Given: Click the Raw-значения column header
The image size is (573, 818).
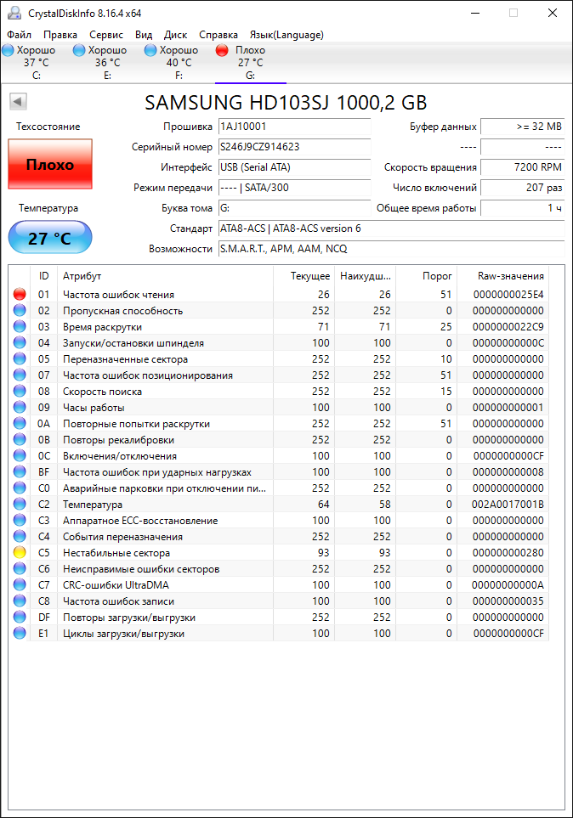Looking at the screenshot, I should tap(503, 276).
